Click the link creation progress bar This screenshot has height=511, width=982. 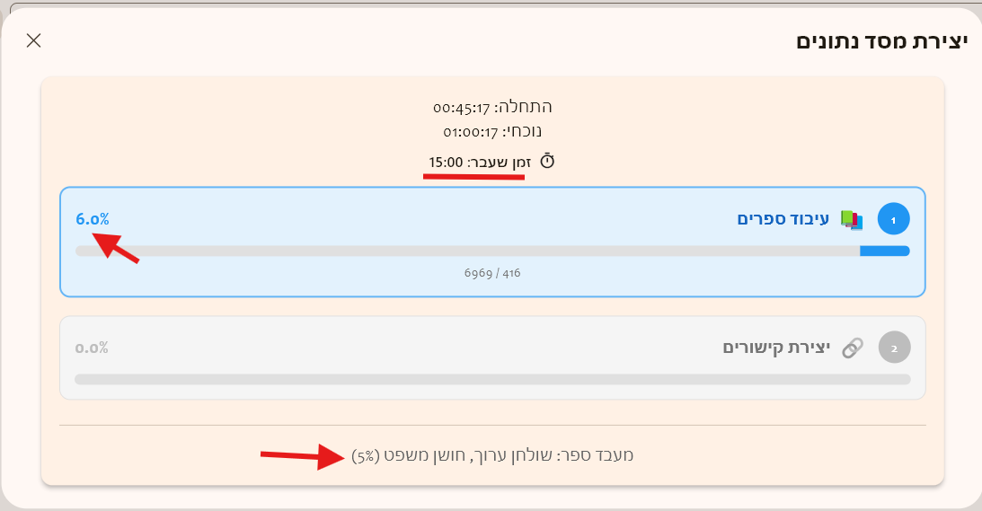pos(492,380)
